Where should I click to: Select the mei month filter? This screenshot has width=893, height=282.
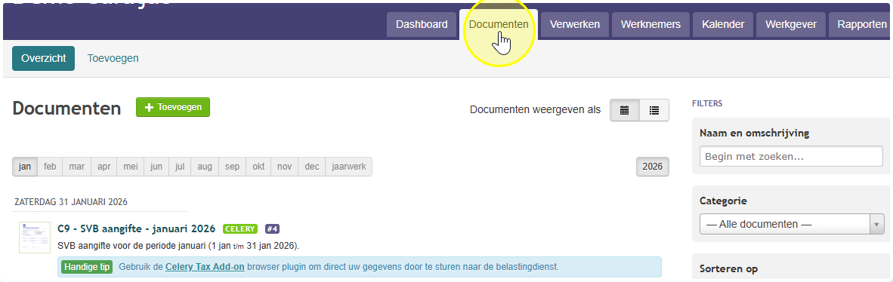[131, 167]
